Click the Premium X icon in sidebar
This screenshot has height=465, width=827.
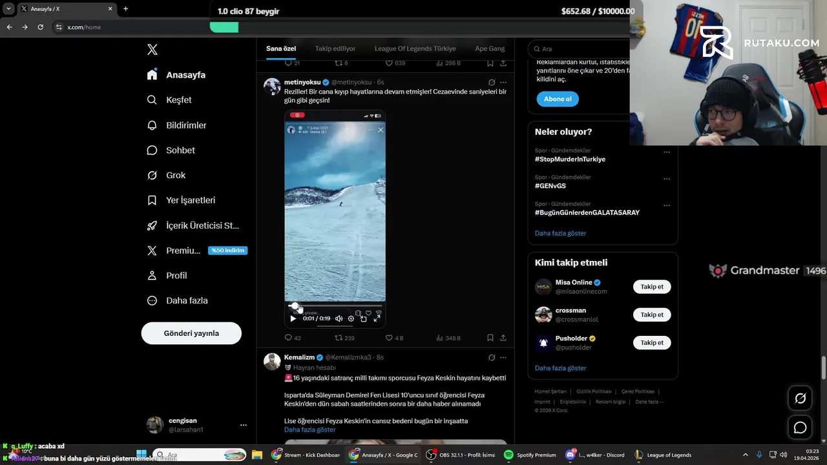pyautogui.click(x=152, y=251)
